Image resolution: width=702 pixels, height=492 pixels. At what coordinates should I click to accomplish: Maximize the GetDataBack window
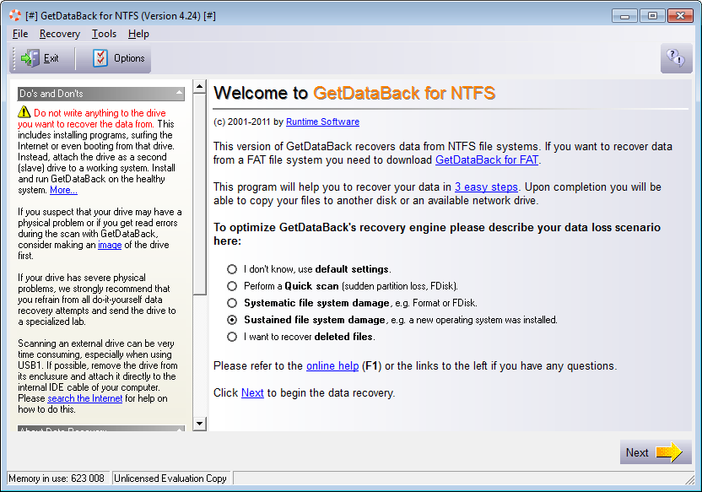coord(652,16)
